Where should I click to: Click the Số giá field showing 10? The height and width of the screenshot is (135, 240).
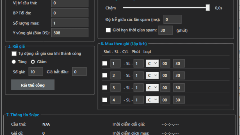pos(36,72)
